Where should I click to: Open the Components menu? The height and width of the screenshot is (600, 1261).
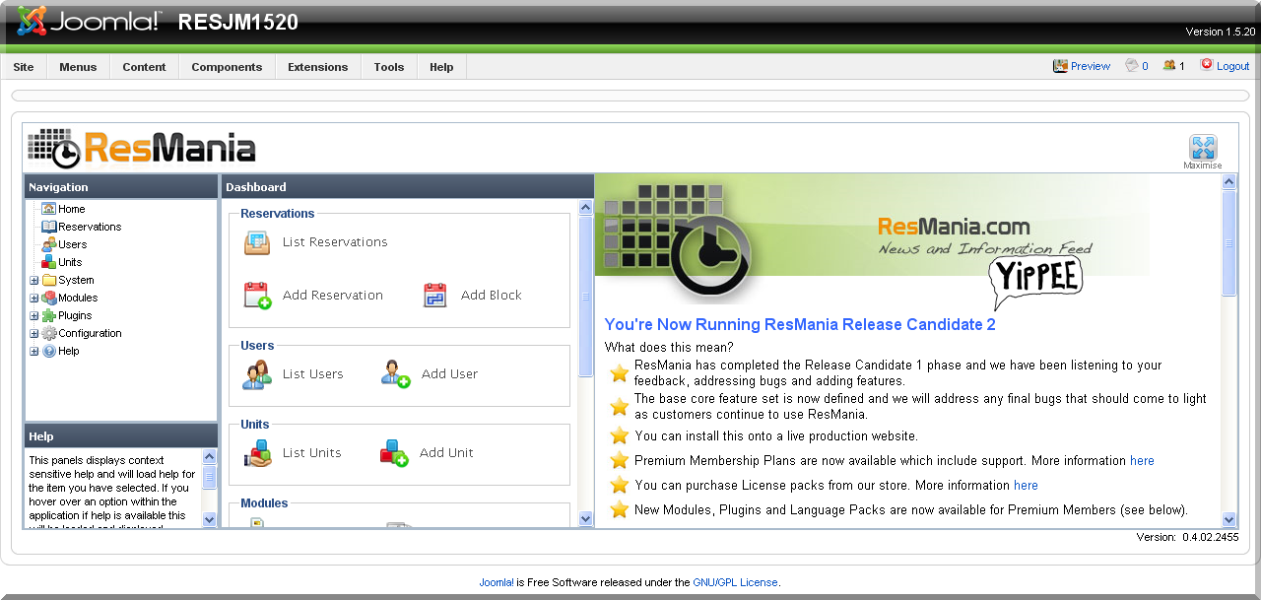(x=227, y=67)
